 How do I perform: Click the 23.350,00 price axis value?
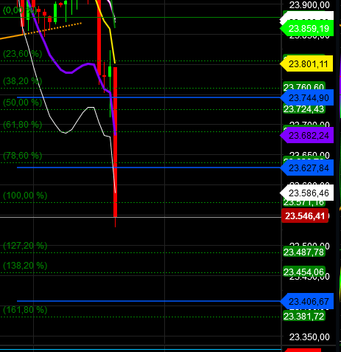tap(309, 337)
